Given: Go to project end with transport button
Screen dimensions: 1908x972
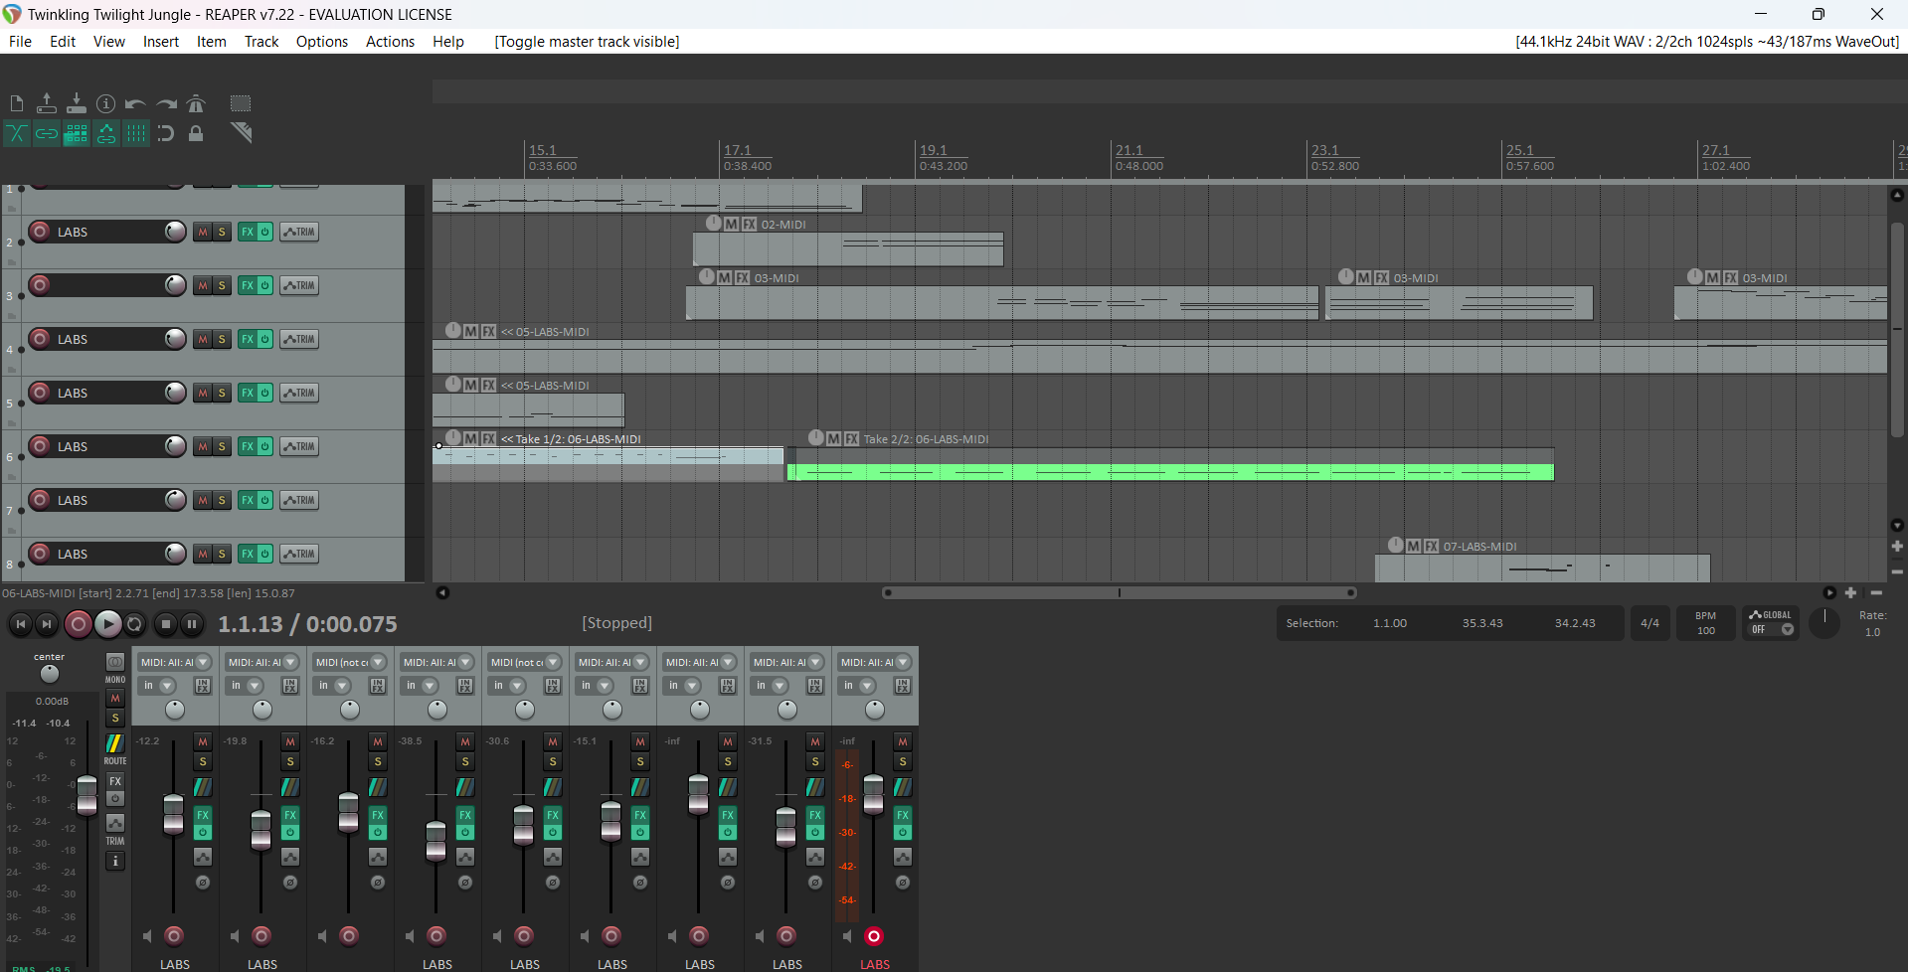Looking at the screenshot, I should 47,624.
